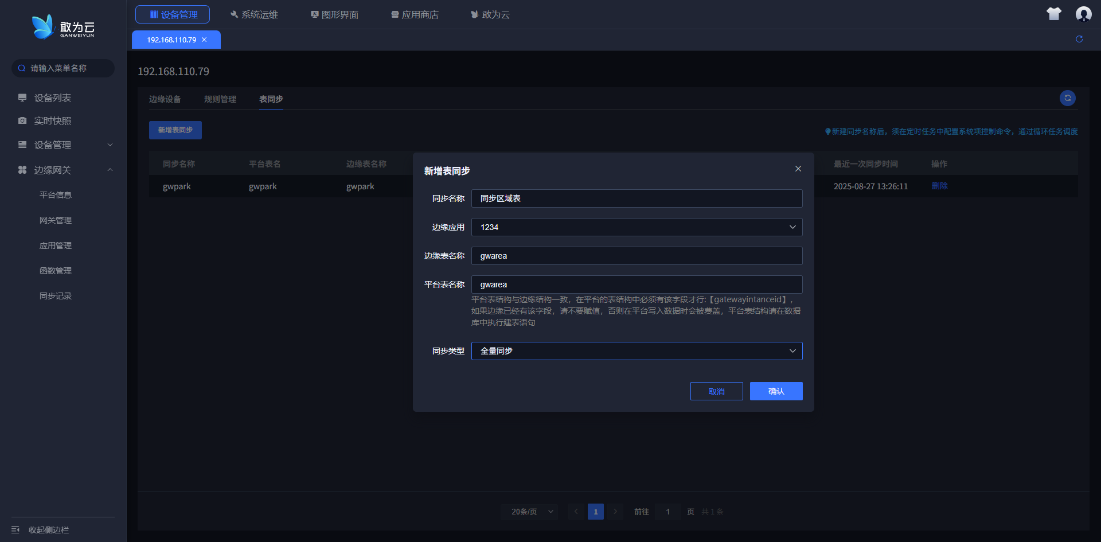Screen dimensions: 1101x542
Task: Open the 20条/页 page size selector
Action: [529, 512]
